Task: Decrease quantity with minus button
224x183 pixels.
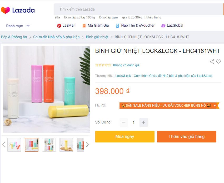Action: click(x=123, y=122)
